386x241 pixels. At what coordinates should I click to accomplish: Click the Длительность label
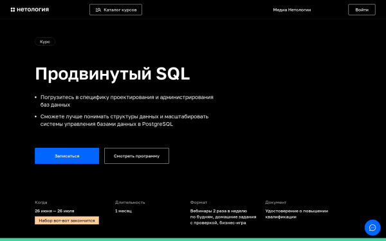tap(130, 202)
